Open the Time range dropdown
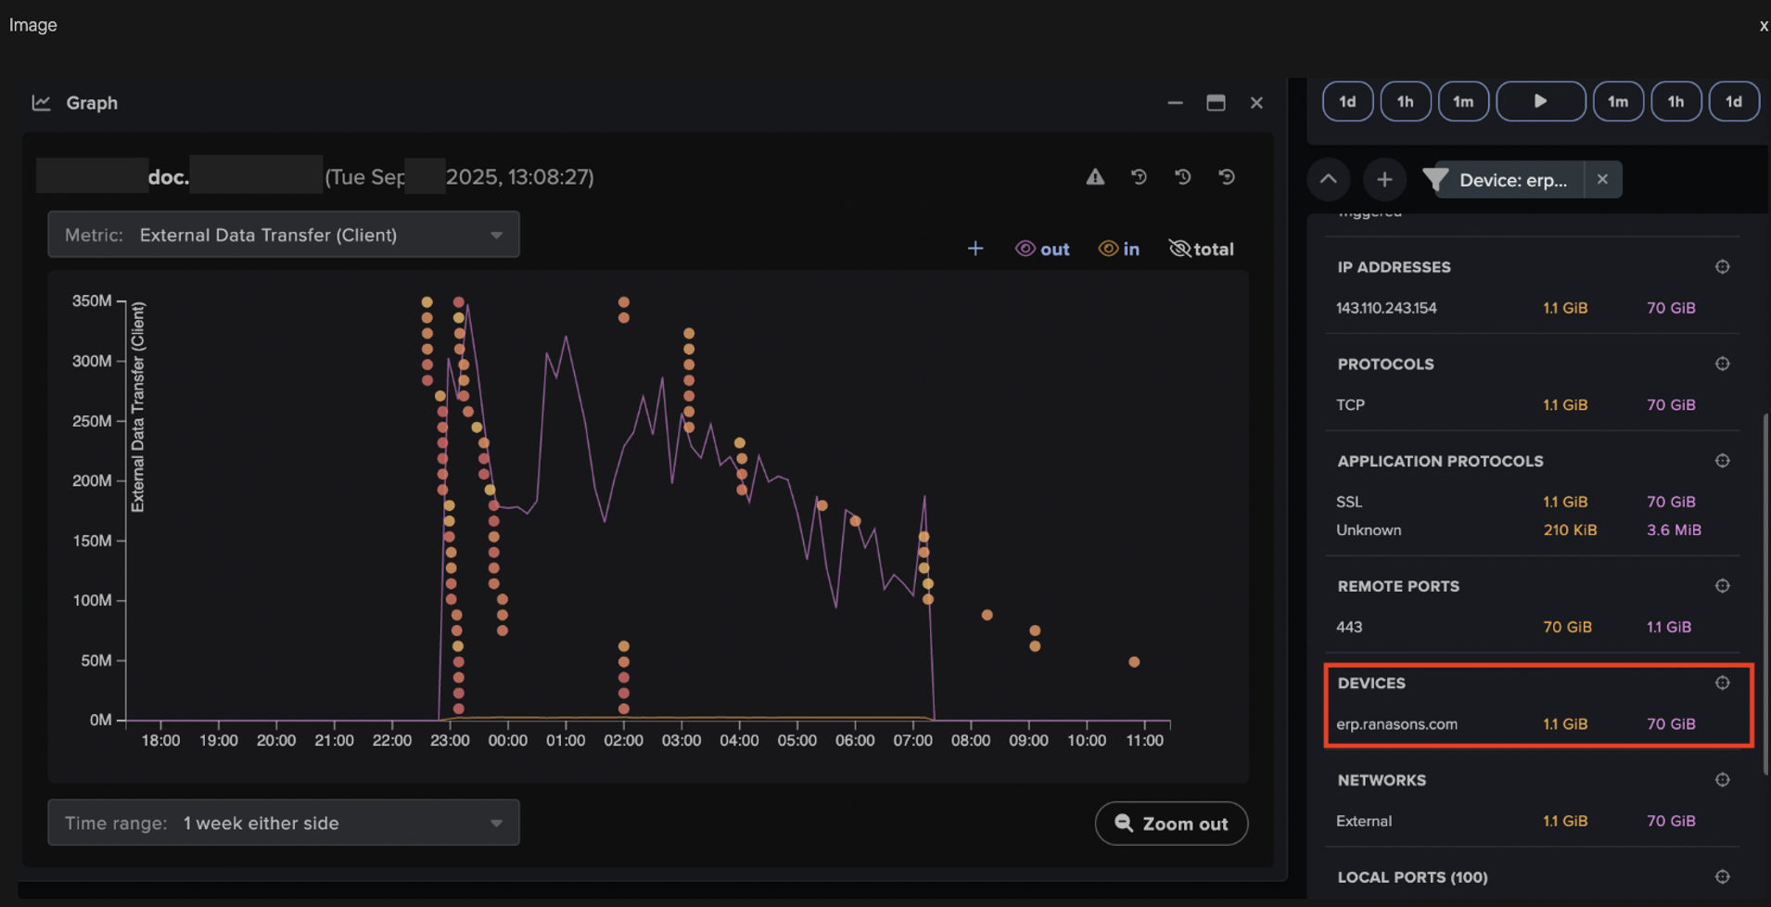The height and width of the screenshot is (907, 1771). tap(284, 823)
